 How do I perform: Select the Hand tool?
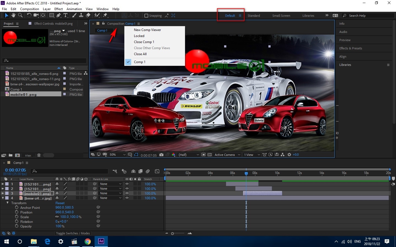13,15
